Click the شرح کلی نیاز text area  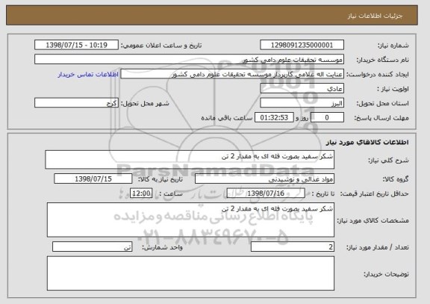[190, 159]
